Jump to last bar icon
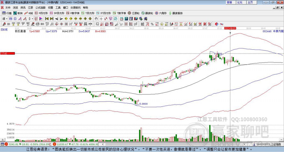The width and height of the screenshot is (284, 152). pos(52,19)
